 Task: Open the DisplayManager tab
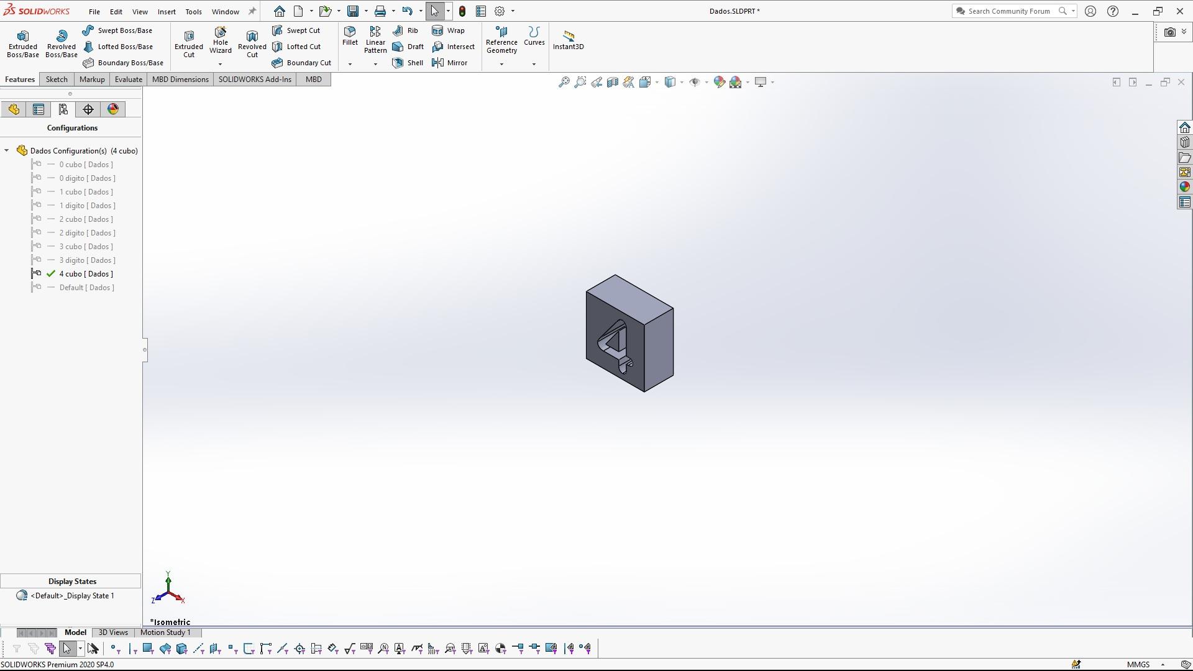(x=113, y=109)
